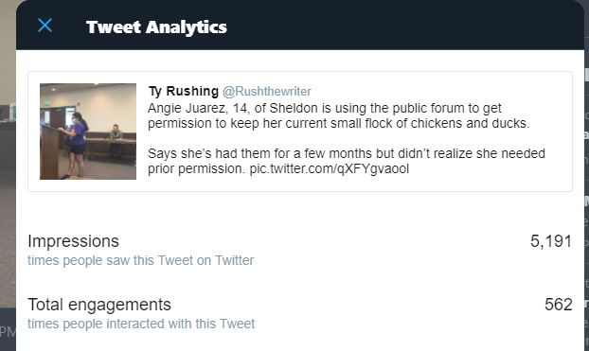This screenshot has width=589, height=351.
Task: Click the seated man in the tweet photo
Action: (x=116, y=140)
